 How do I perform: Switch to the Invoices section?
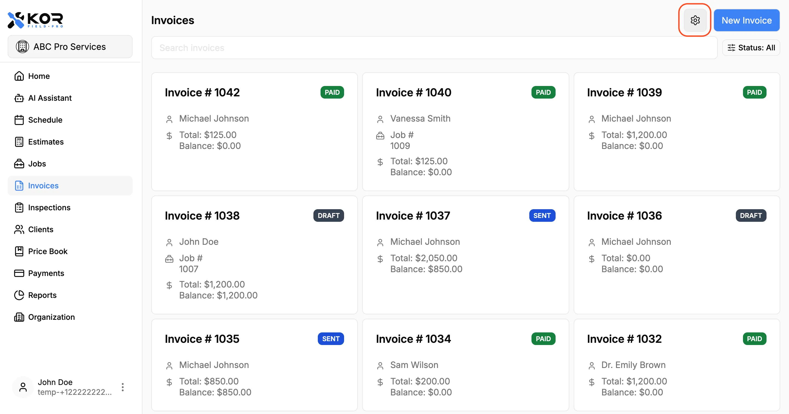[x=43, y=186]
